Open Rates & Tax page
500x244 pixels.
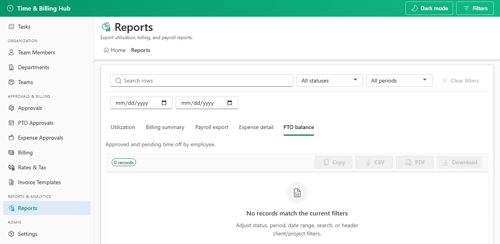[x=47, y=167]
